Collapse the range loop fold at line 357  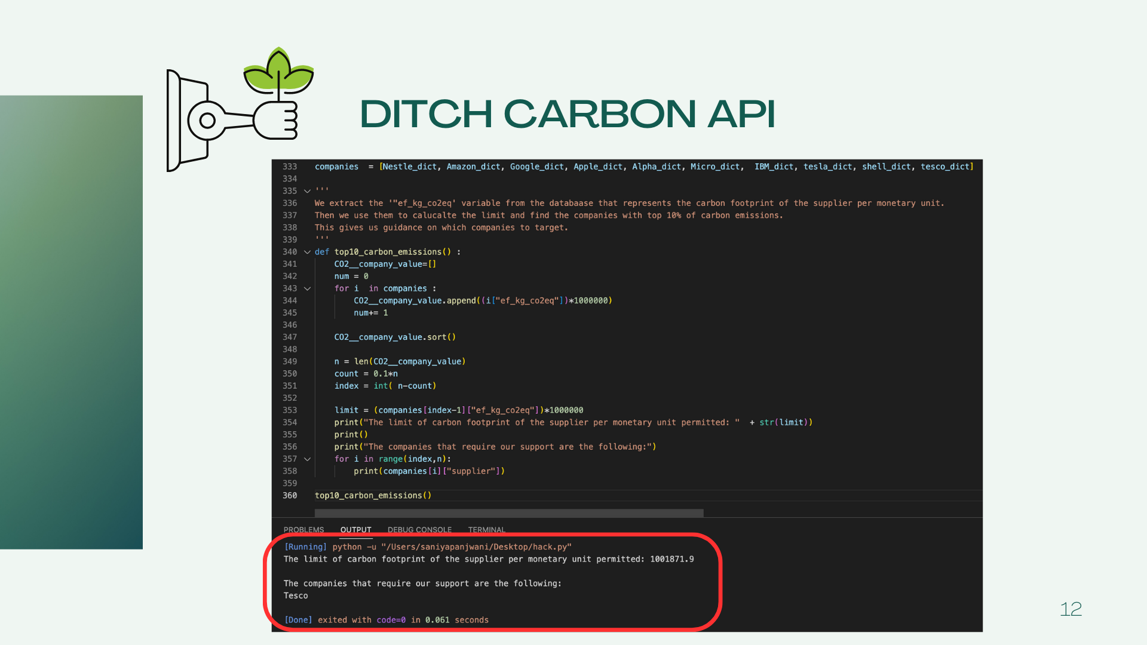tap(308, 459)
